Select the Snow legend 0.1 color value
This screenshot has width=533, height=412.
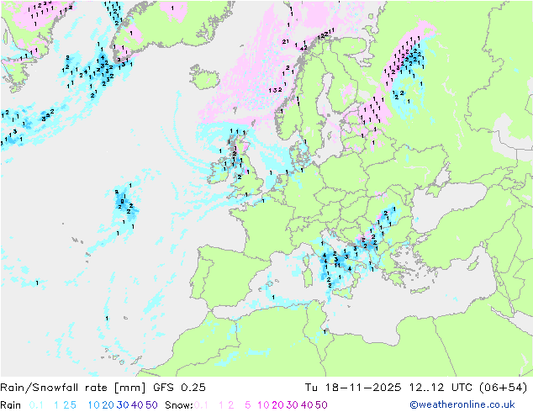tap(201, 405)
